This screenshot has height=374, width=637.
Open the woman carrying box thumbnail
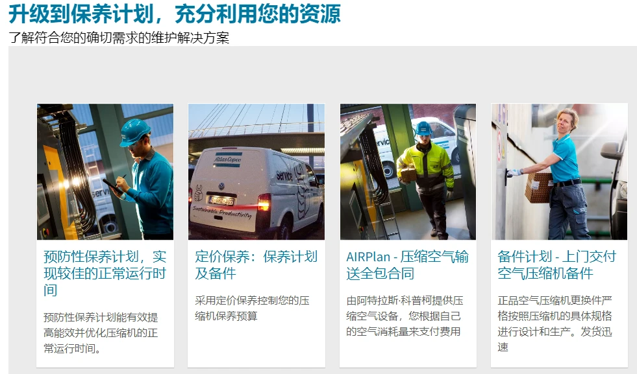(x=560, y=172)
